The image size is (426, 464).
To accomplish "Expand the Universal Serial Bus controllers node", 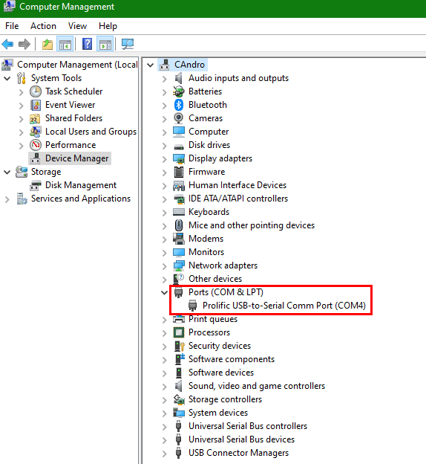I will coord(164,426).
